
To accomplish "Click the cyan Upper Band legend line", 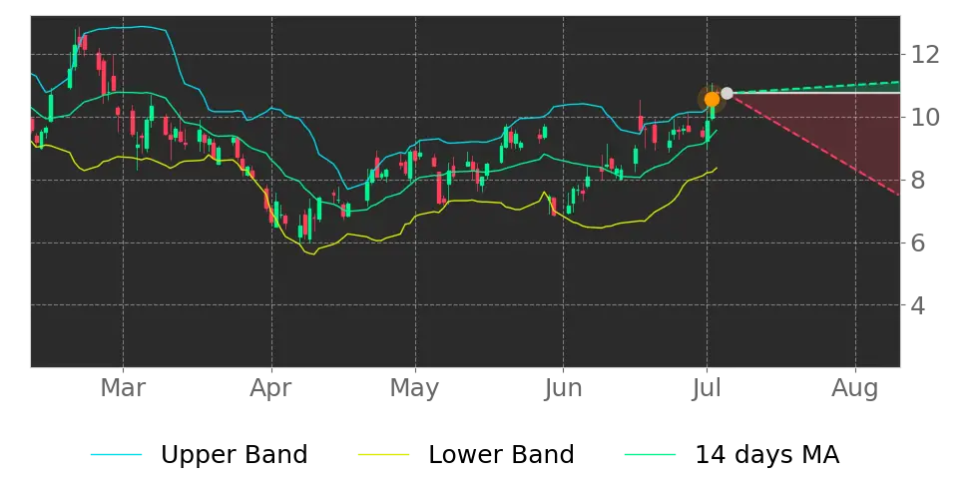I will click(117, 455).
